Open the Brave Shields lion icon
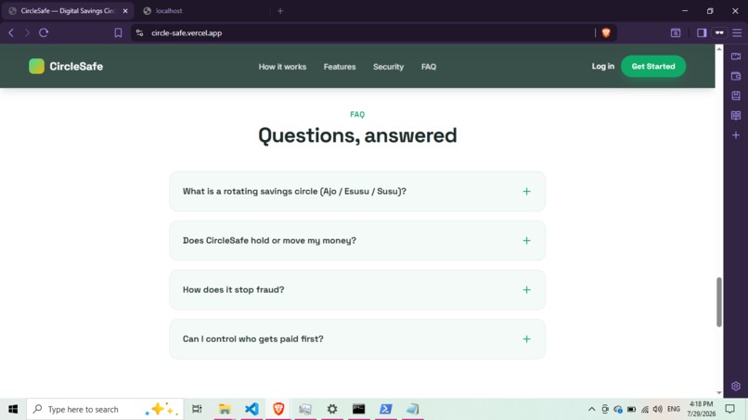The width and height of the screenshot is (748, 420). pos(606,32)
